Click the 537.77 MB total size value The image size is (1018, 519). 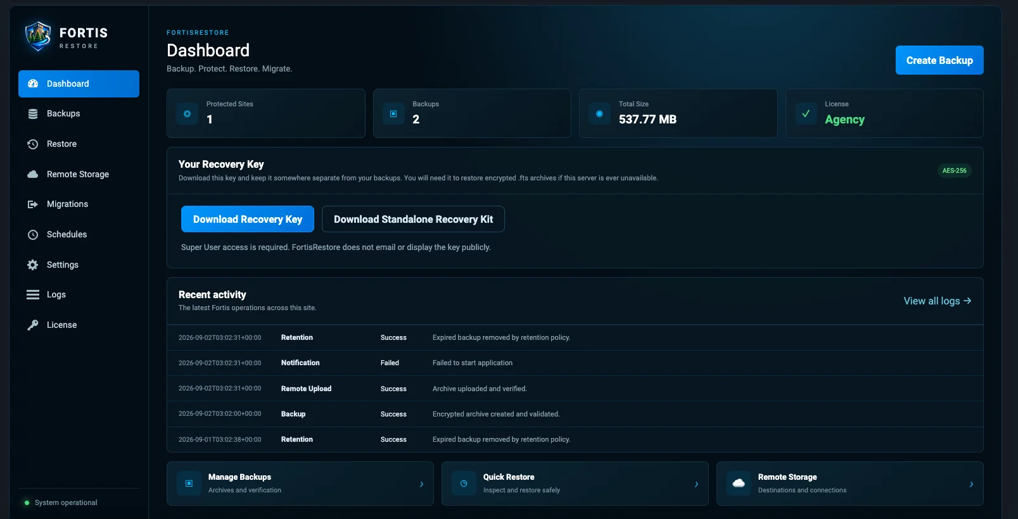[x=647, y=120]
